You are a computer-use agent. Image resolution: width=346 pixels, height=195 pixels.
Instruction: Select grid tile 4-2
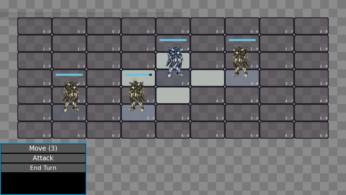coord(104,95)
